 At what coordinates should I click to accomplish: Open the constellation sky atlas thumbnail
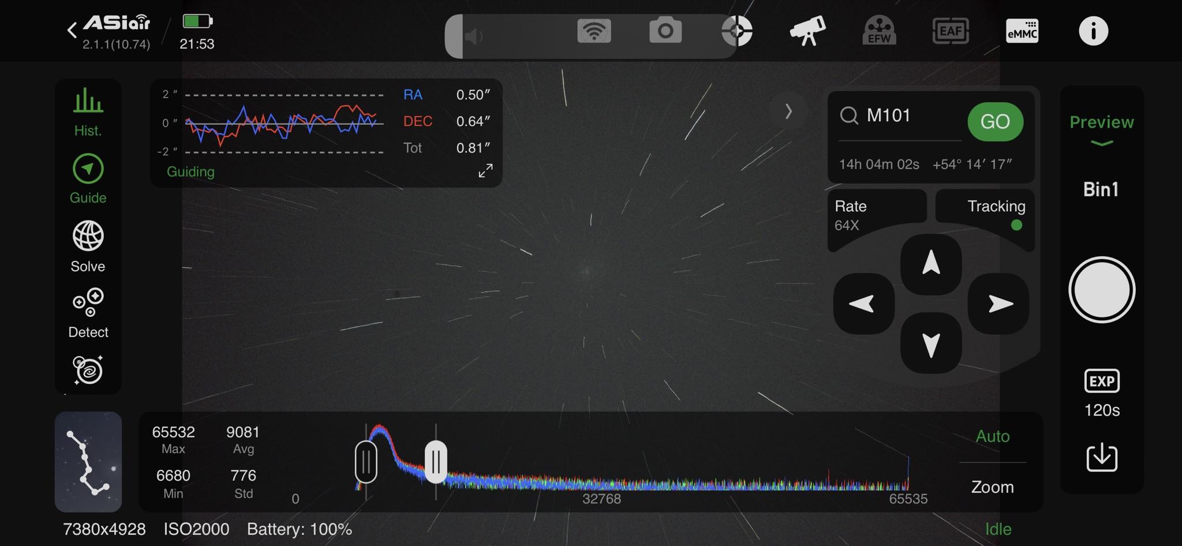pyautogui.click(x=88, y=462)
